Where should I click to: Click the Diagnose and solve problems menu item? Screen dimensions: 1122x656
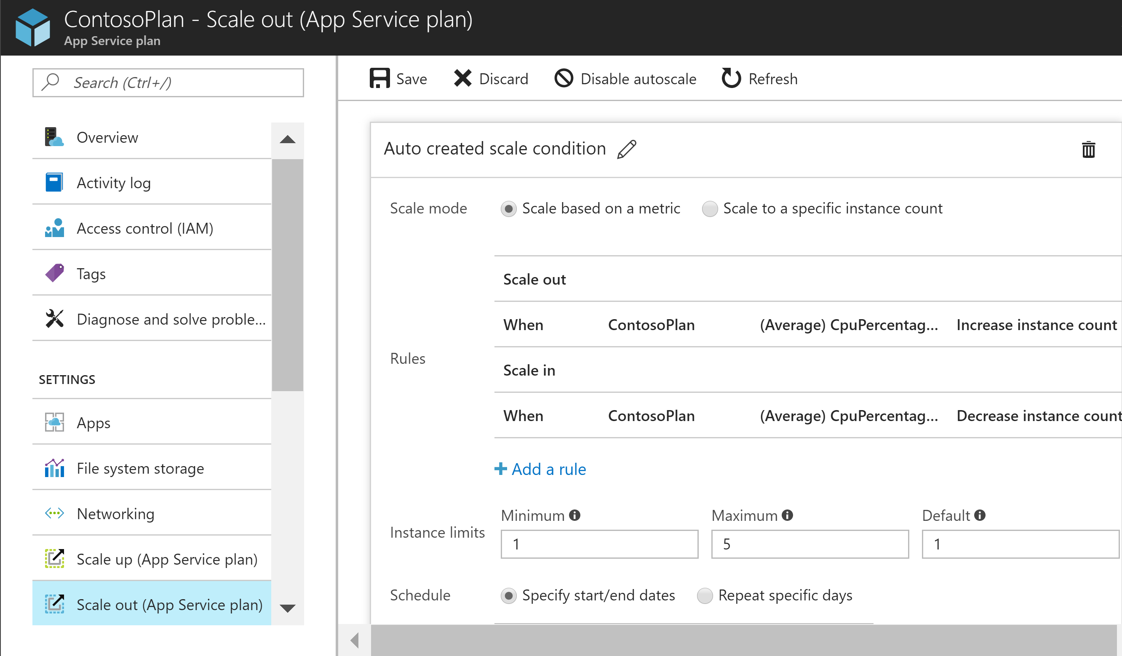click(156, 319)
